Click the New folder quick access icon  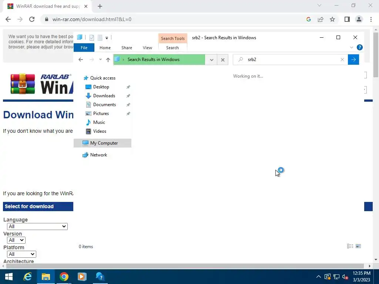(100, 37)
